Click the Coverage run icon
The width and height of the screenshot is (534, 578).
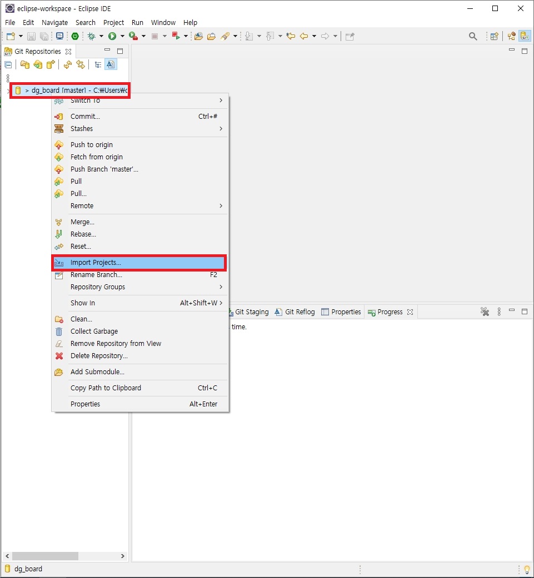click(x=133, y=36)
